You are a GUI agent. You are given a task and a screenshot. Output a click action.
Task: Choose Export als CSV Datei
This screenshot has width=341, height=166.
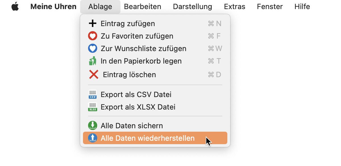click(155, 94)
